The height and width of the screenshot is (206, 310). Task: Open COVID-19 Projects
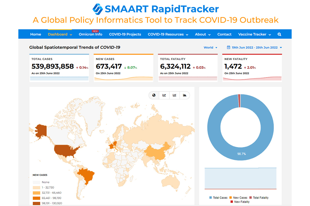[x=125, y=34]
